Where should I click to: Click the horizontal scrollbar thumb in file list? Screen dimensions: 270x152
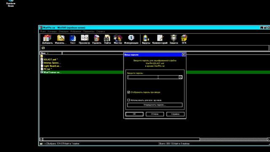121,139
